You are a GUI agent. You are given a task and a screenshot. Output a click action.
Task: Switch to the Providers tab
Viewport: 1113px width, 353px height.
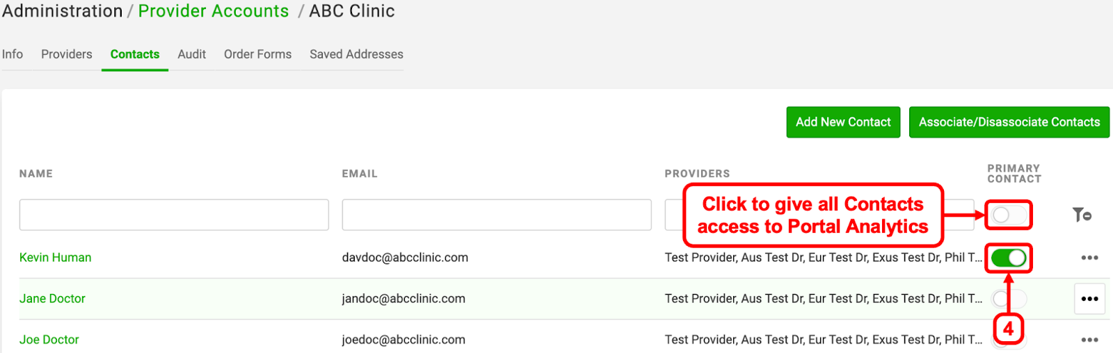click(67, 54)
